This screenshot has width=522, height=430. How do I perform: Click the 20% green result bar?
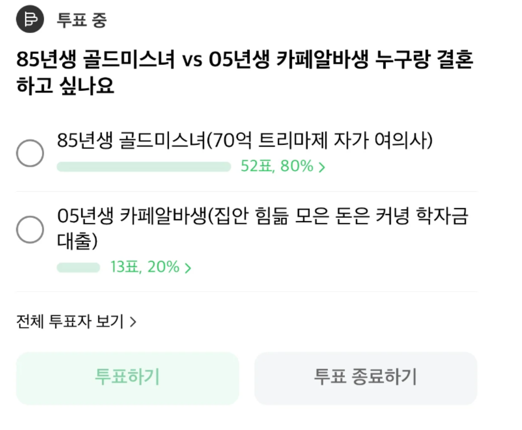[78, 268]
